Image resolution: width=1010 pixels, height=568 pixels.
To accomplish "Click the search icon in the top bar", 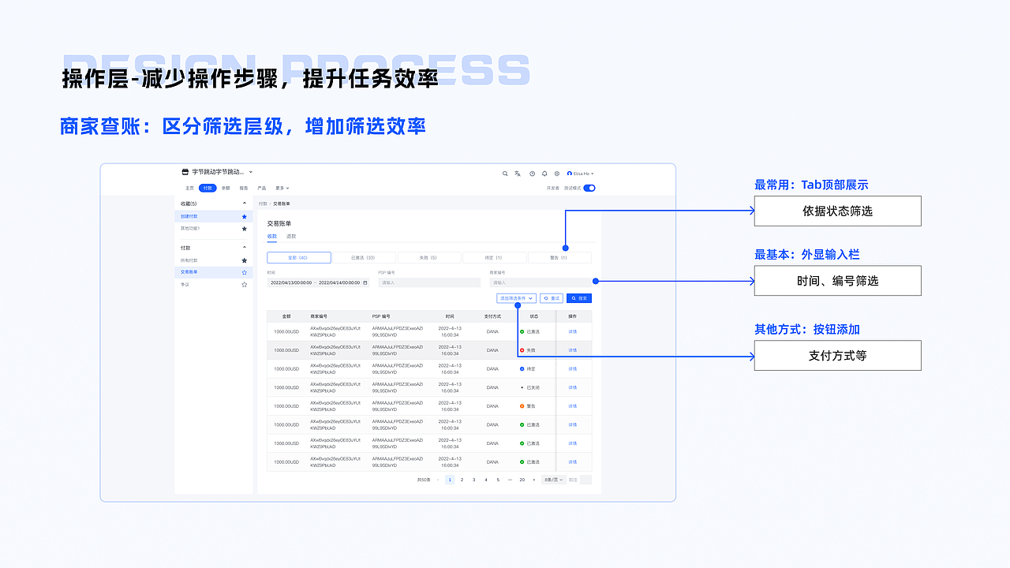I will tap(505, 174).
